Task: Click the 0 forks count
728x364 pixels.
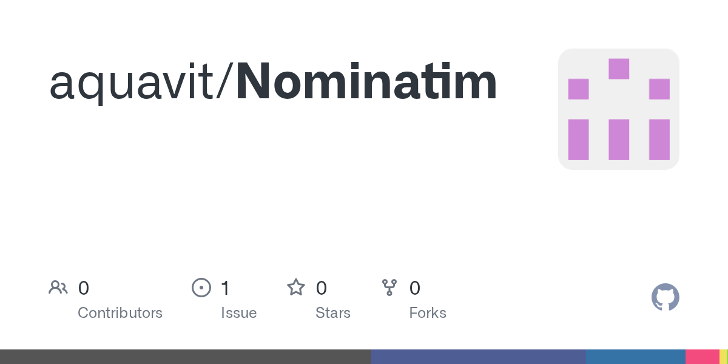Action: point(415,288)
